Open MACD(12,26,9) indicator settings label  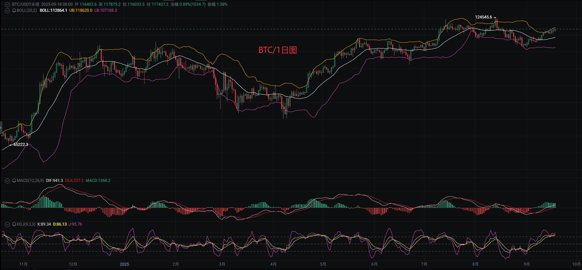pyautogui.click(x=30, y=181)
